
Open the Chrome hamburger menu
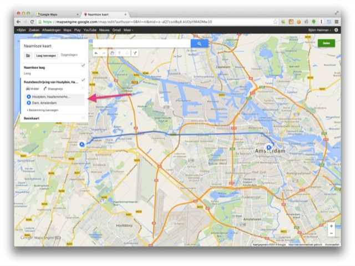click(x=337, y=22)
